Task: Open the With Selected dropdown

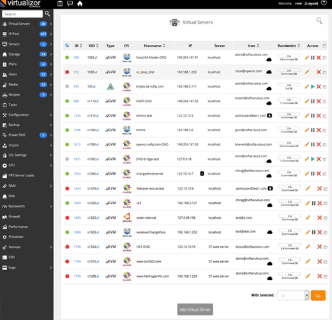Action: (293, 296)
